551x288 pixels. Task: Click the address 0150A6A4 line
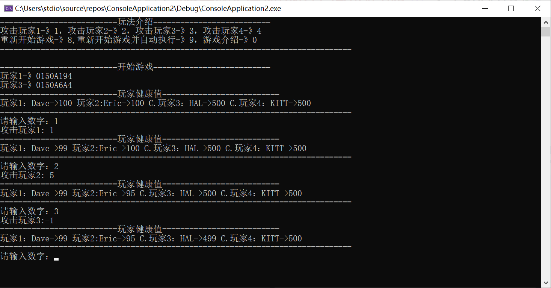pyautogui.click(x=36, y=85)
